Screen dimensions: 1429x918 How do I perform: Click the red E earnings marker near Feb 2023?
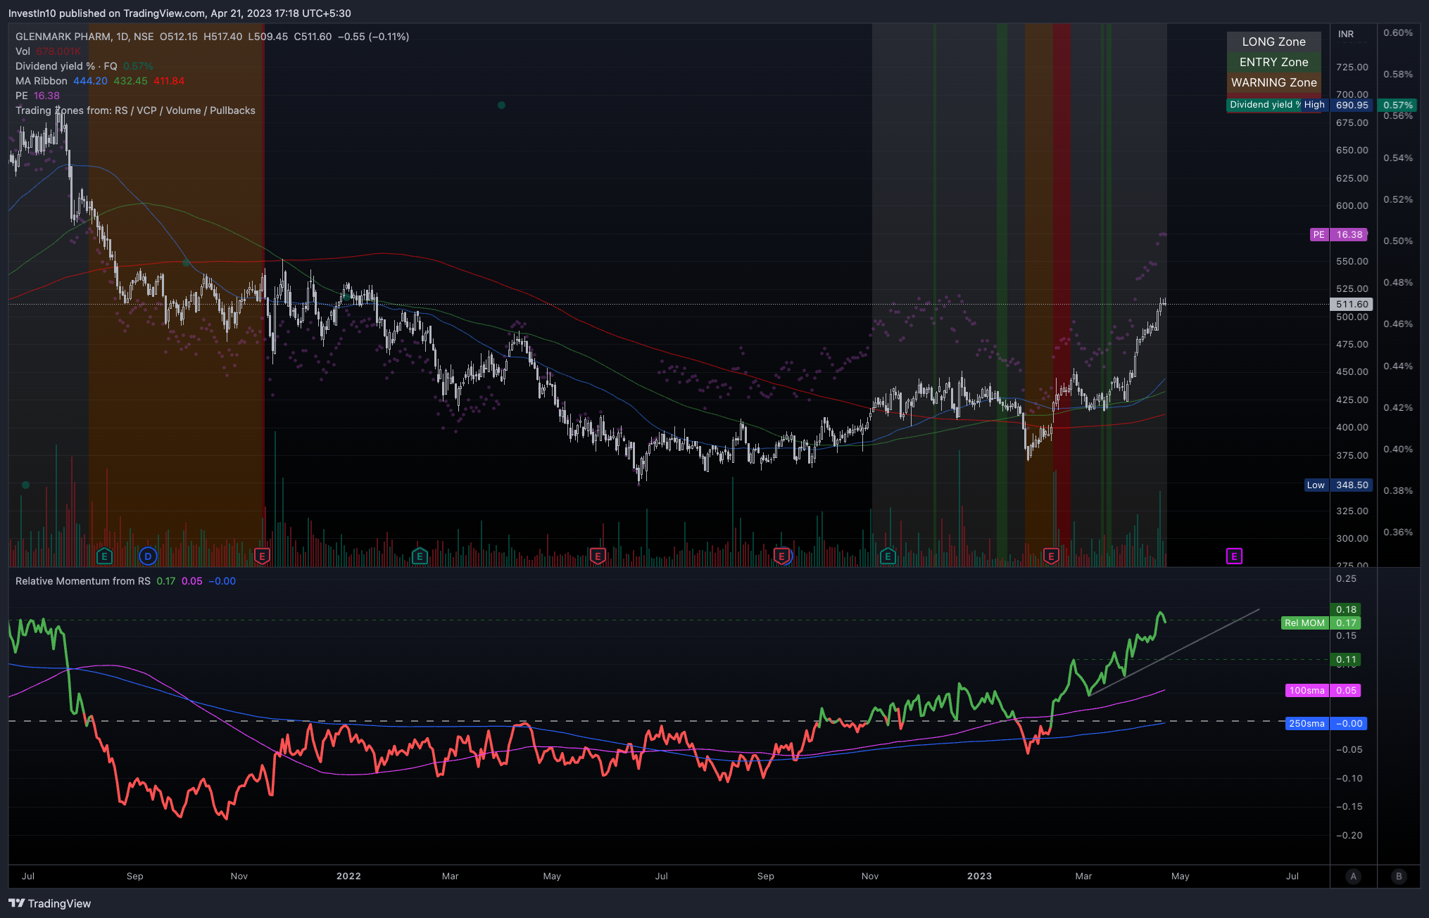click(x=1051, y=556)
